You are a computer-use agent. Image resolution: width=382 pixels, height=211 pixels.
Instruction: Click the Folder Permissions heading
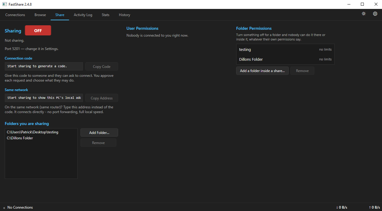(x=254, y=28)
